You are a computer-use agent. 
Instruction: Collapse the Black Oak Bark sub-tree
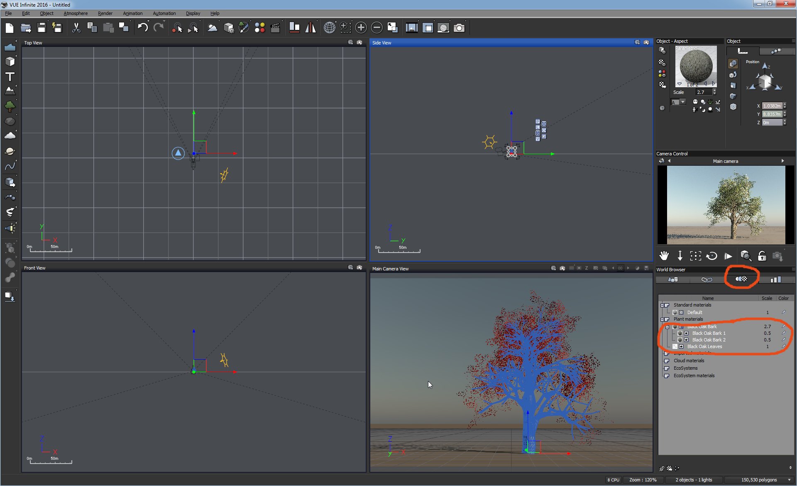pyautogui.click(x=667, y=327)
